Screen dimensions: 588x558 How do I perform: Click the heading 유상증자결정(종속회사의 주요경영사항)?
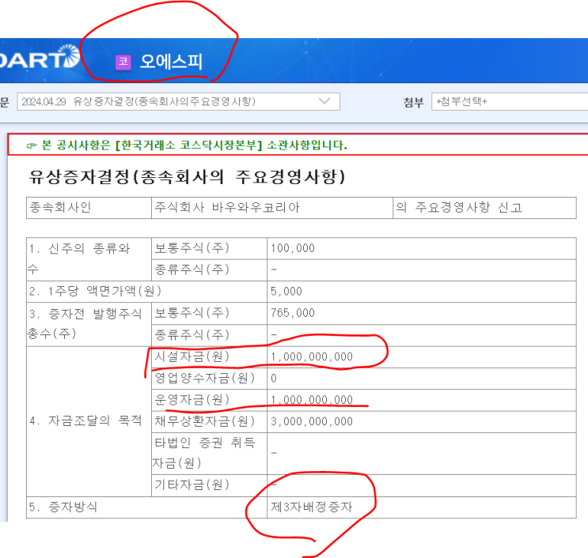point(187,177)
